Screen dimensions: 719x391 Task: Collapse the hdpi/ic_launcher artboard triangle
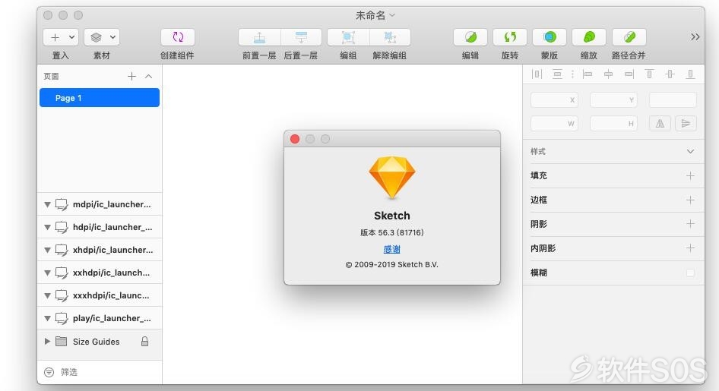coord(47,227)
